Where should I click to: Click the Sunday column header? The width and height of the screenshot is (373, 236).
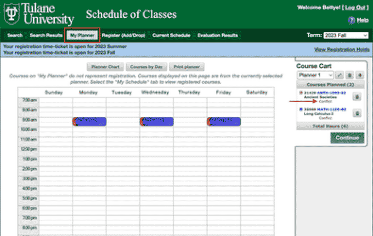pyautogui.click(x=54, y=92)
